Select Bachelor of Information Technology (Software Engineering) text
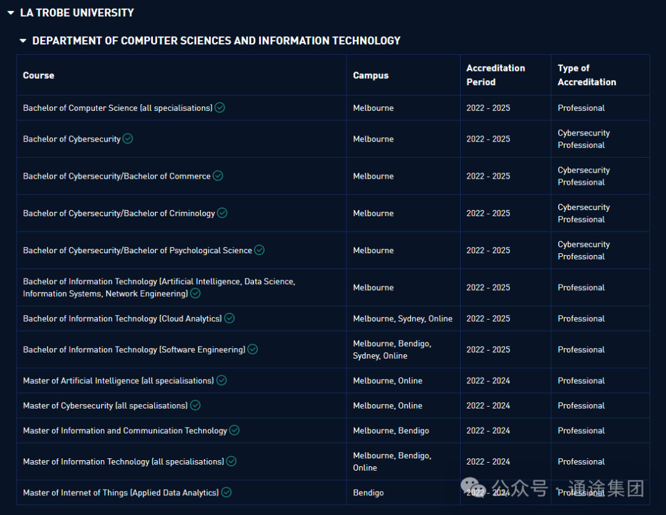 click(x=134, y=349)
